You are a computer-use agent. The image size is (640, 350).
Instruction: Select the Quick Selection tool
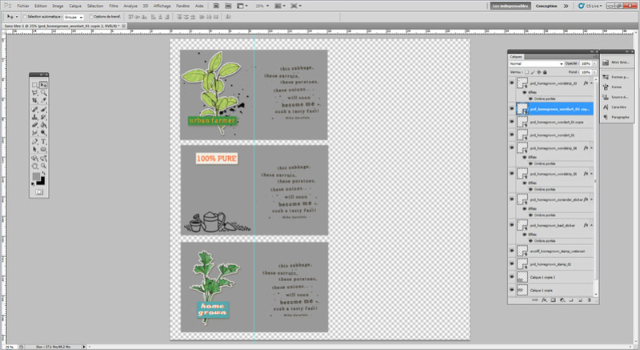tap(43, 93)
